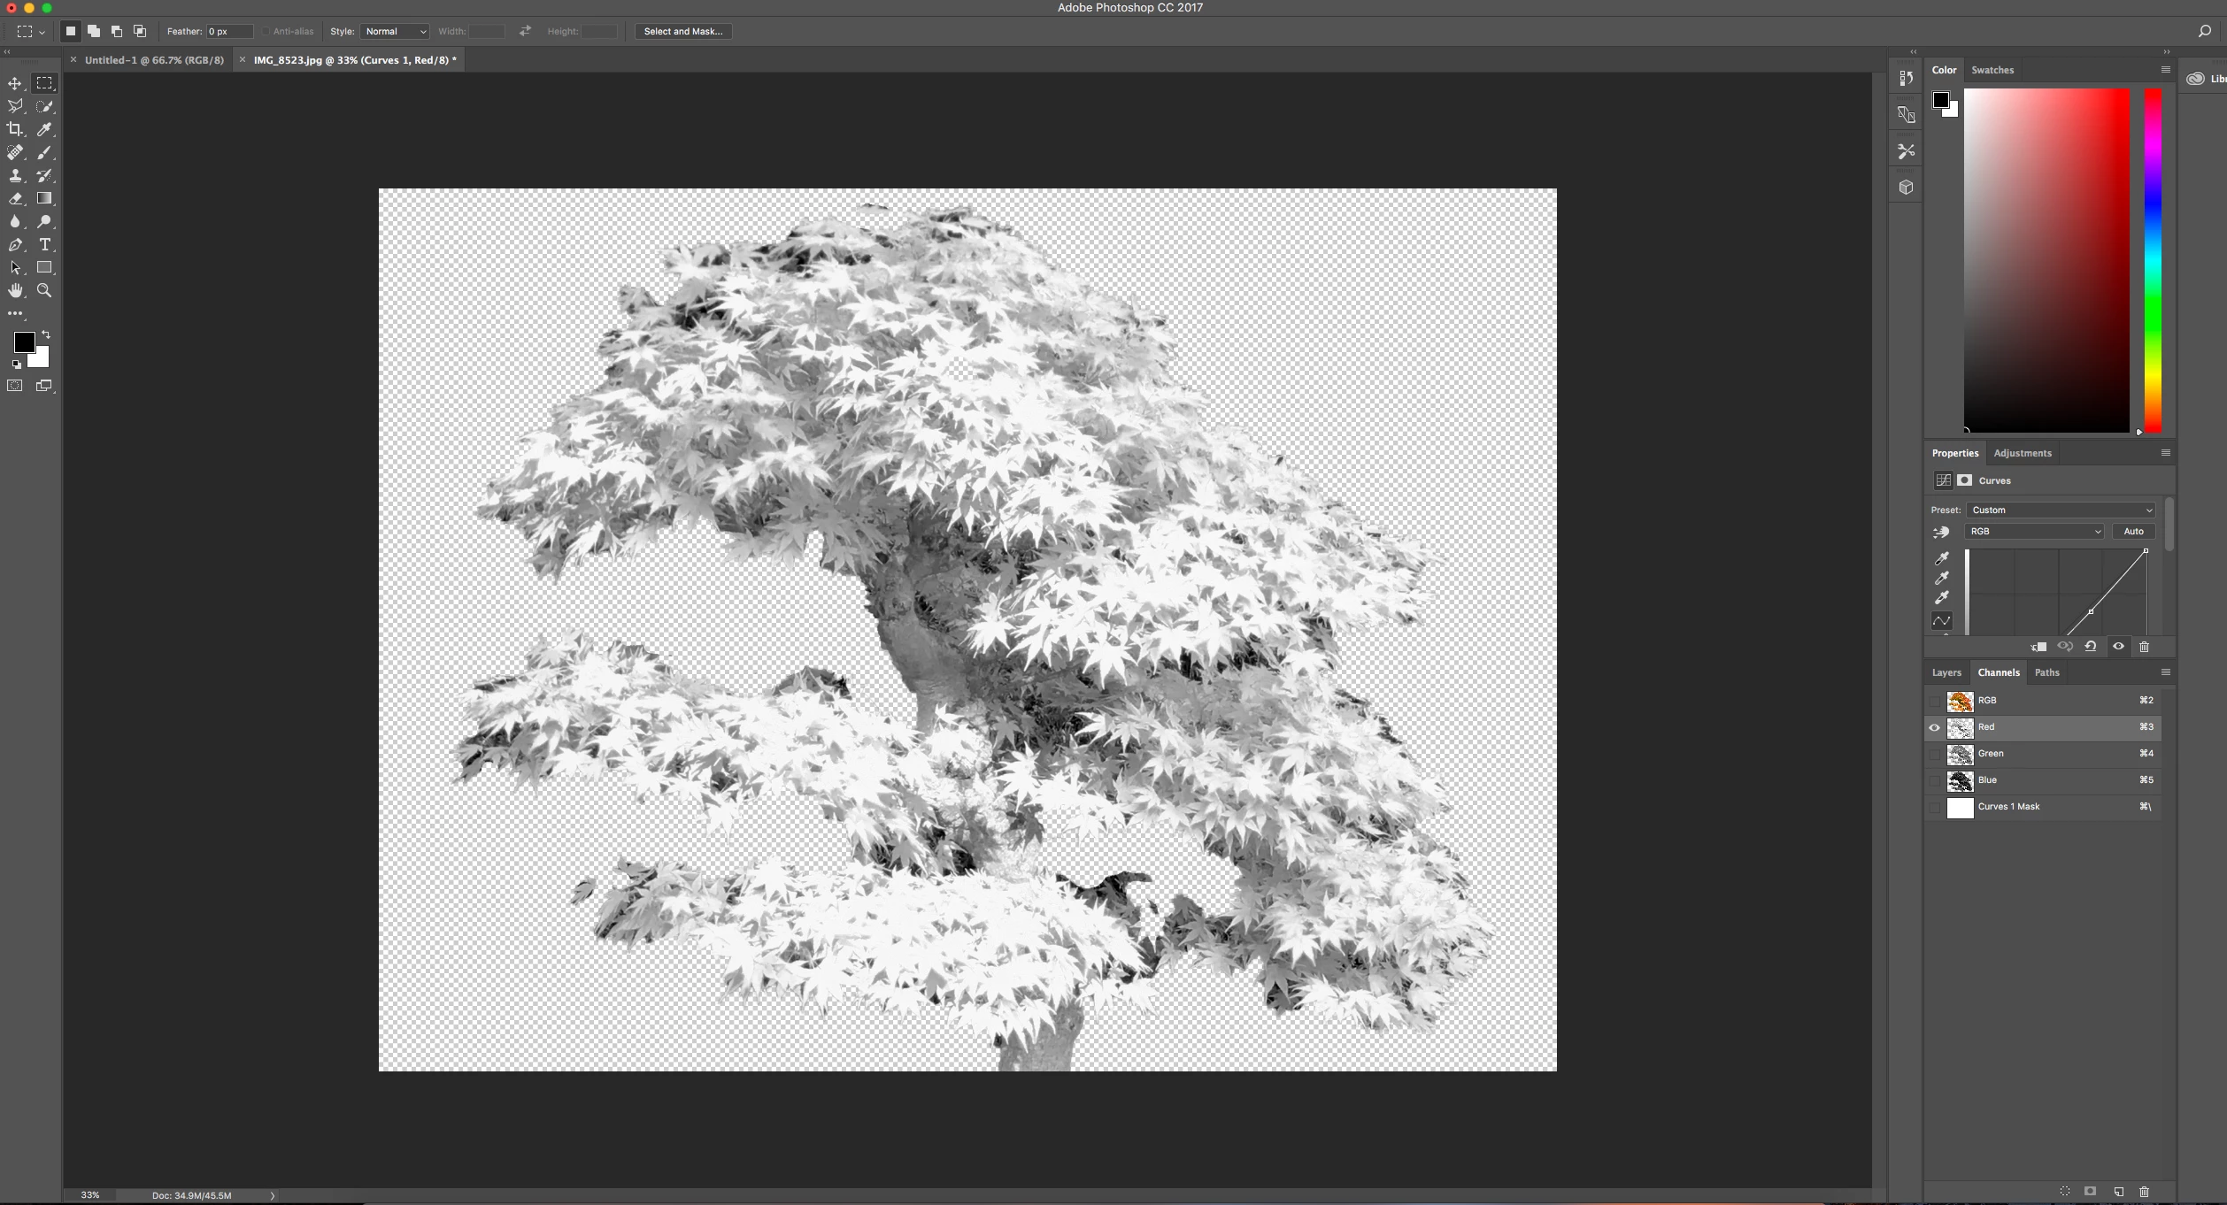The height and width of the screenshot is (1205, 2227).
Task: Select the Move tool
Action: (15, 83)
